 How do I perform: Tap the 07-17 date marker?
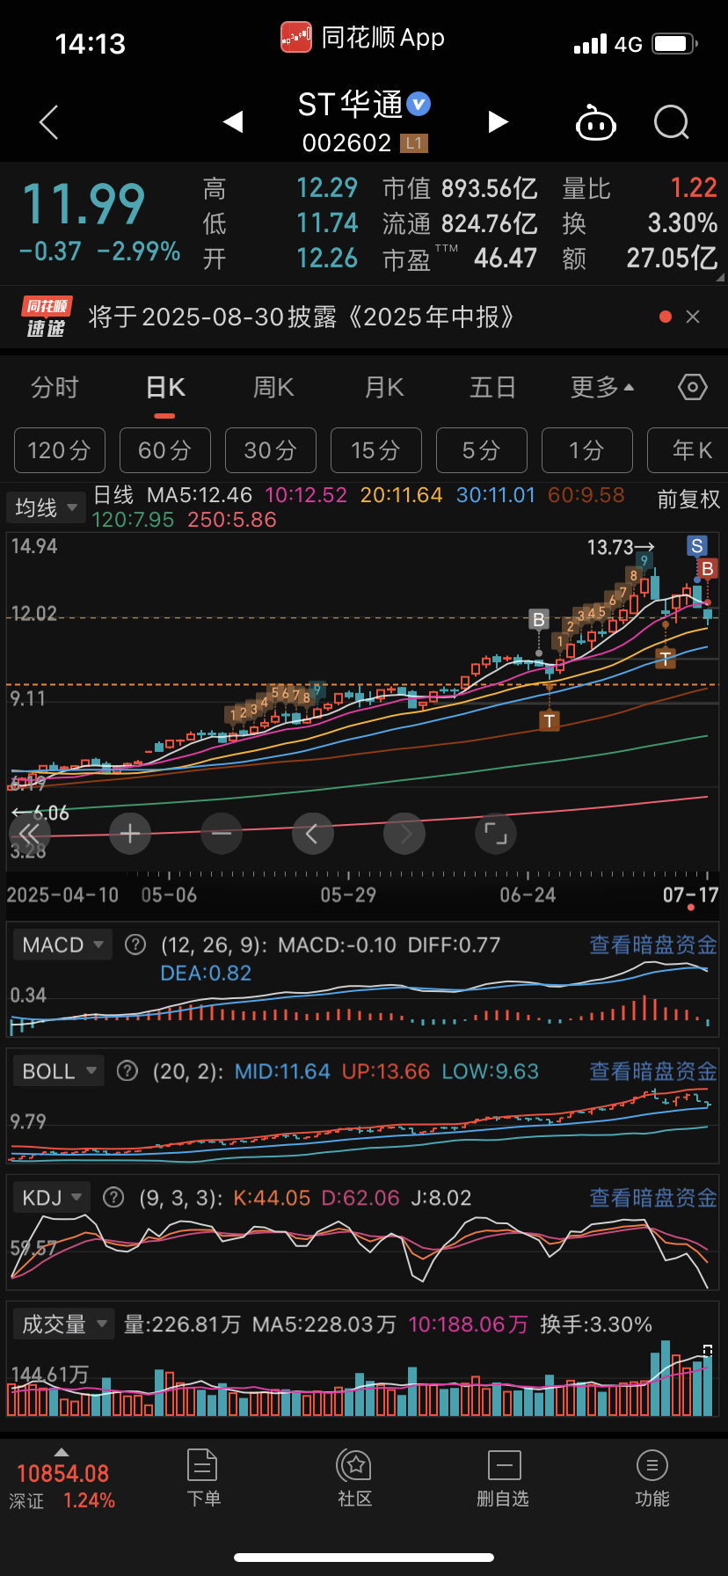pyautogui.click(x=690, y=895)
